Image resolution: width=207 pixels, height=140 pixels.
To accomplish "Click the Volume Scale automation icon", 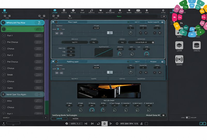I will click(153, 42).
